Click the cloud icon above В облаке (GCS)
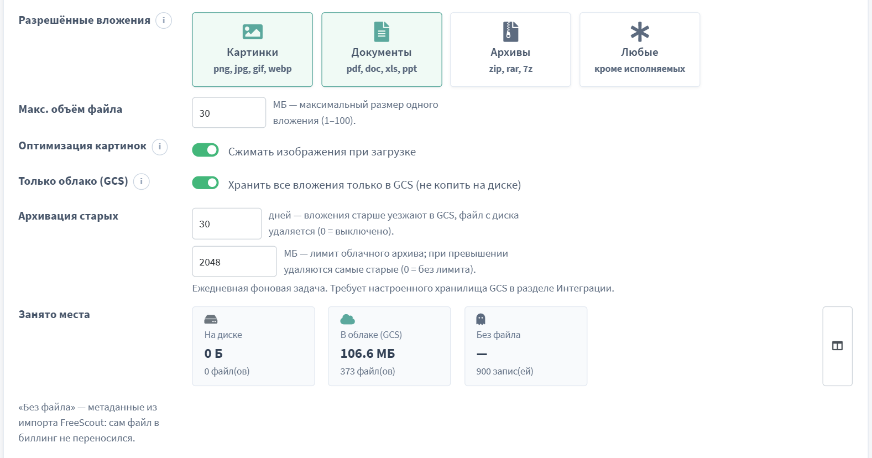This screenshot has width=872, height=458. [x=347, y=319]
